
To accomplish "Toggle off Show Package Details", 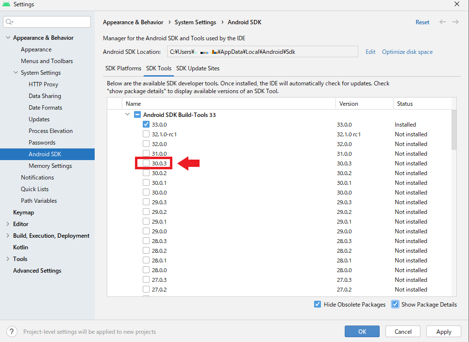I will coord(395,304).
